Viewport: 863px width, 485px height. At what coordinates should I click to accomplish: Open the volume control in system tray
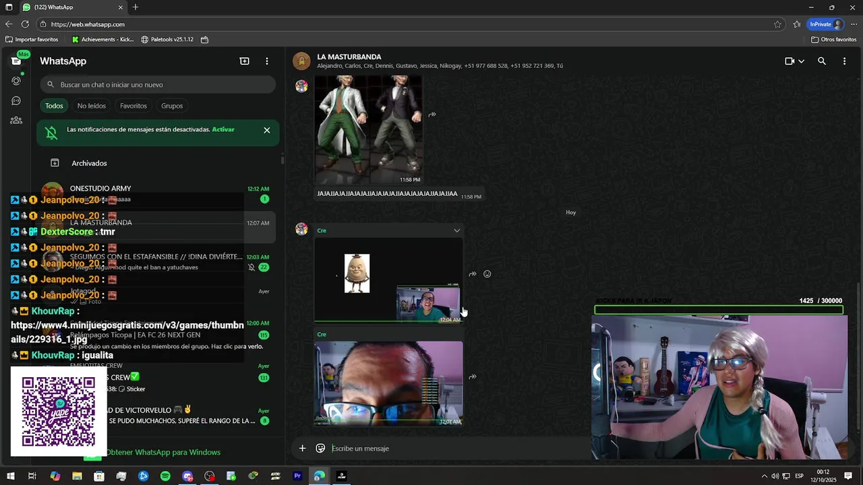775,476
